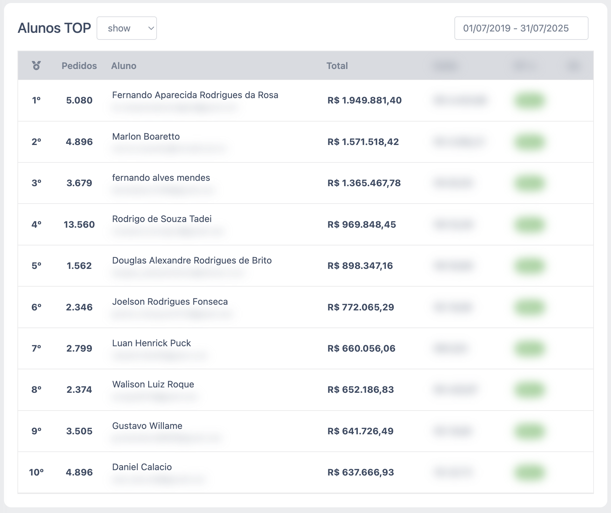Open Joelson Rodrigues Fonseca's record
Screen dimensions: 611x513
(x=170, y=302)
